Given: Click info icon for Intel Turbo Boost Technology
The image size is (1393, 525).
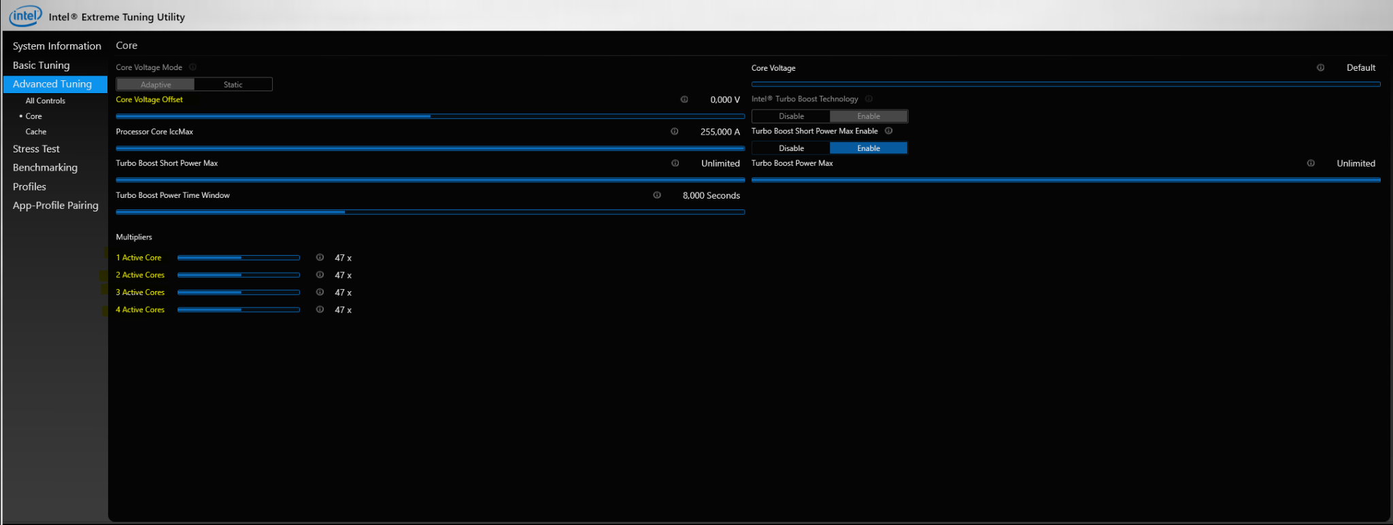Looking at the screenshot, I should (869, 99).
